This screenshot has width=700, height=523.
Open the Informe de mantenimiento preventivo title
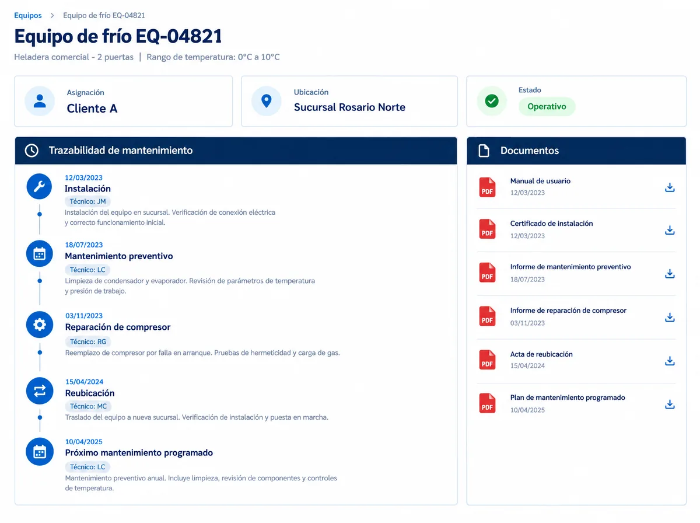(570, 267)
